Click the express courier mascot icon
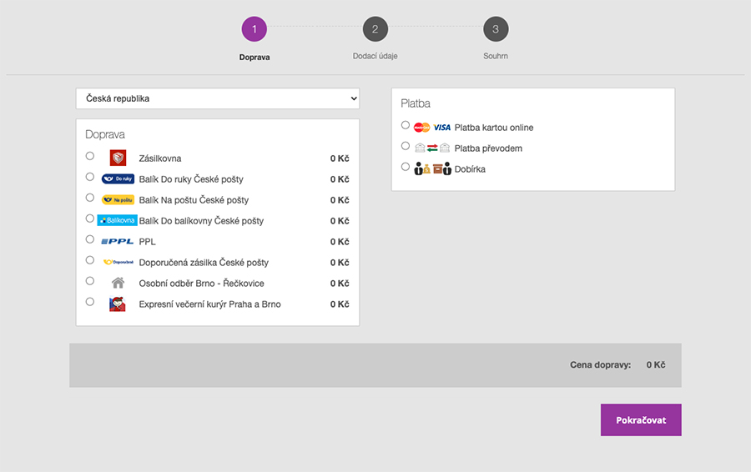 [x=118, y=304]
